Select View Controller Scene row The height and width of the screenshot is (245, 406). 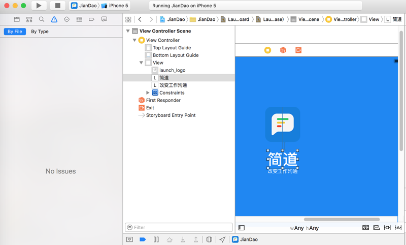coord(179,31)
